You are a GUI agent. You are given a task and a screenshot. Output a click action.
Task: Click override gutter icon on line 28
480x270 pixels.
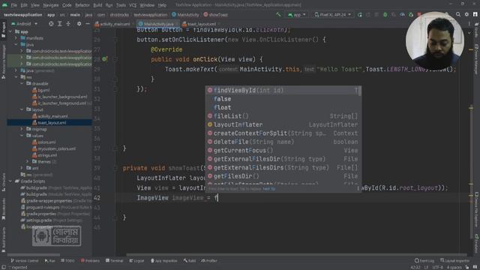pos(105,59)
